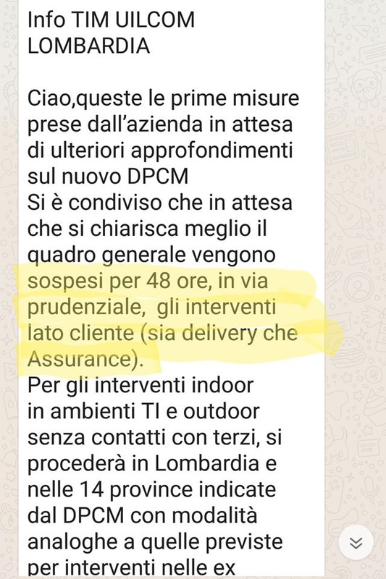This screenshot has width=386, height=579.
Task: Click 'prese dall'azienda in attesa' line
Action: coord(160,124)
